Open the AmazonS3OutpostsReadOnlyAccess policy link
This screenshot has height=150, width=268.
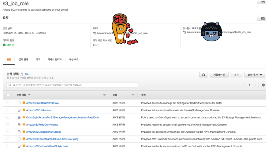pyautogui.click(x=47, y=146)
